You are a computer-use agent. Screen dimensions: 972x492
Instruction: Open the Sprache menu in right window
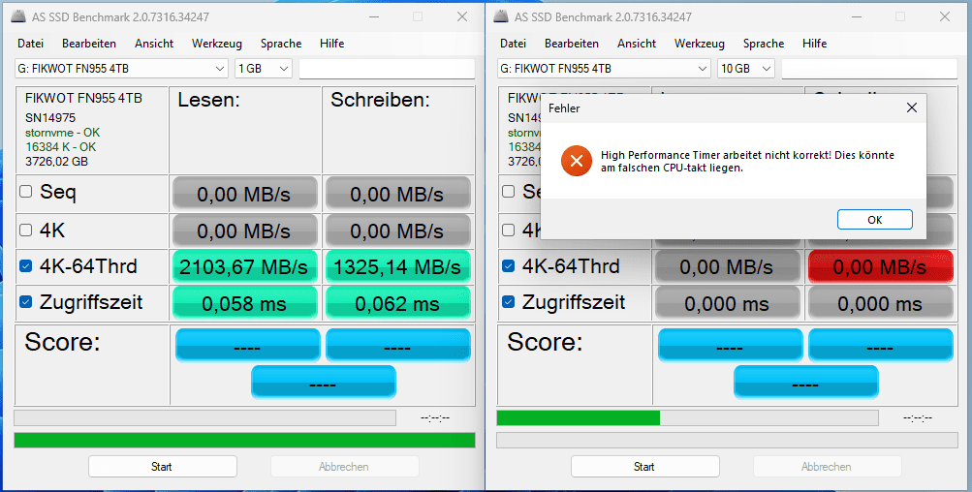[764, 44]
